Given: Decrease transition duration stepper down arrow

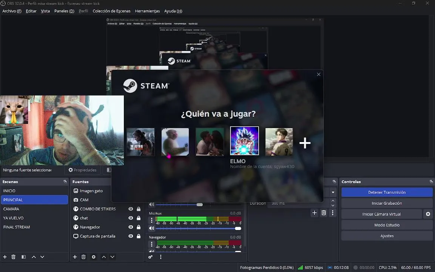Looking at the screenshot, I should (x=333, y=206).
